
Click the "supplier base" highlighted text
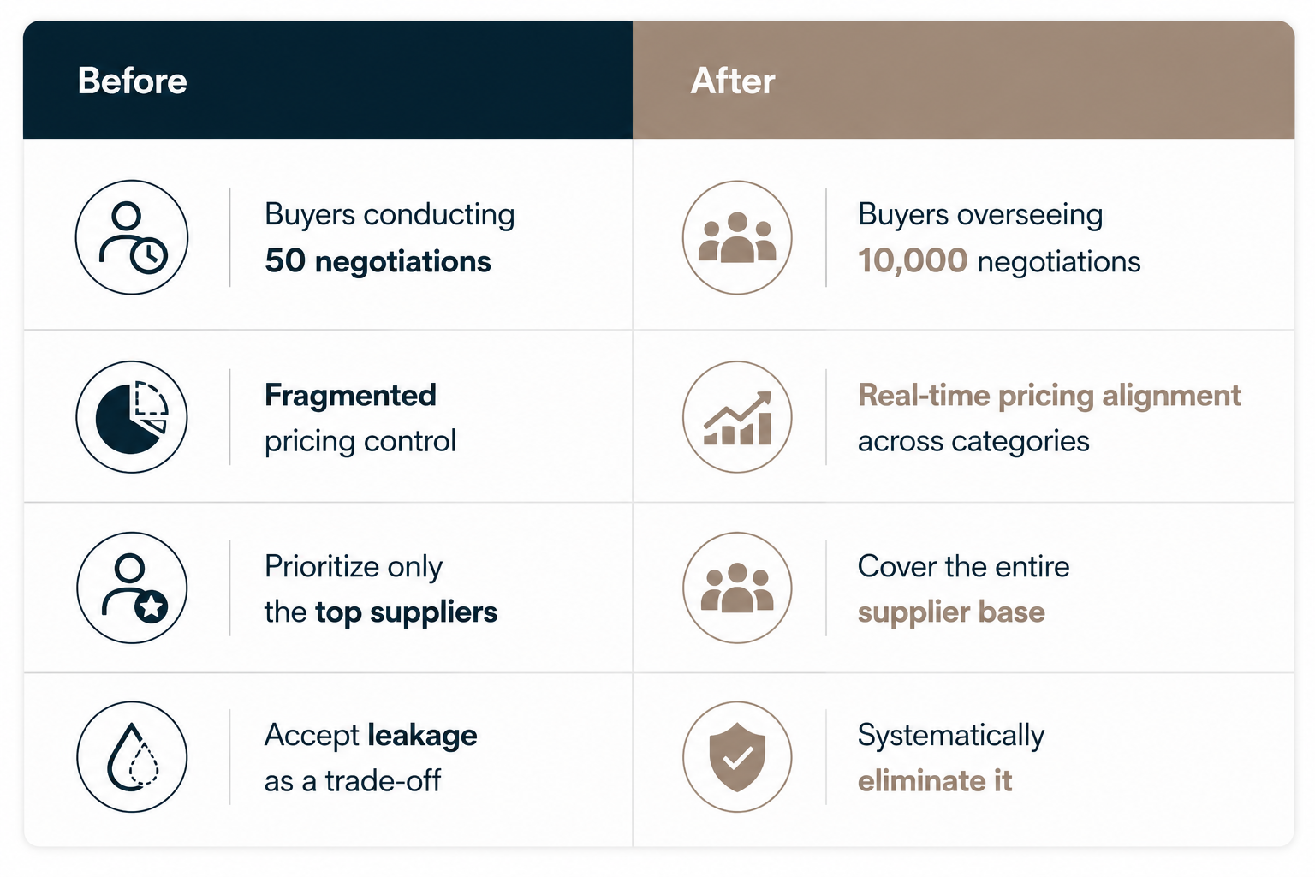click(951, 613)
